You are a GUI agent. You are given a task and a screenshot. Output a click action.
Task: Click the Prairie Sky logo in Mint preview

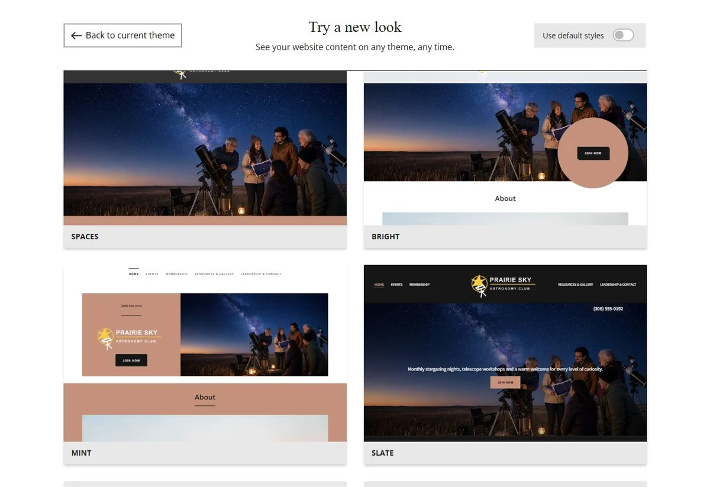click(x=129, y=338)
